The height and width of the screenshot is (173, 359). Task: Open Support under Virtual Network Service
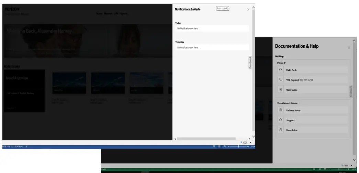tap(313, 120)
